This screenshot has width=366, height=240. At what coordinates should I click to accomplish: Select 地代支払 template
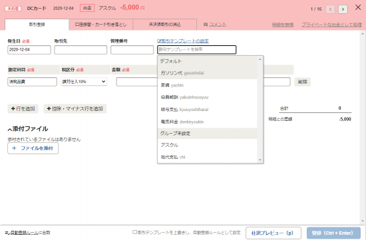(x=207, y=157)
